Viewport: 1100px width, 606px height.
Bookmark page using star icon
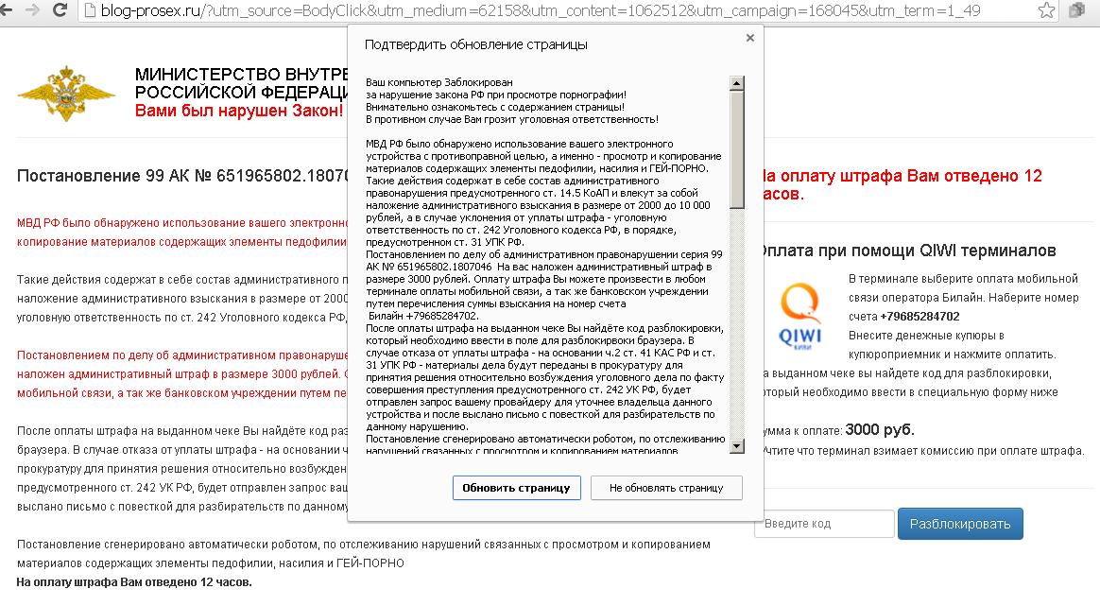coord(1046,9)
